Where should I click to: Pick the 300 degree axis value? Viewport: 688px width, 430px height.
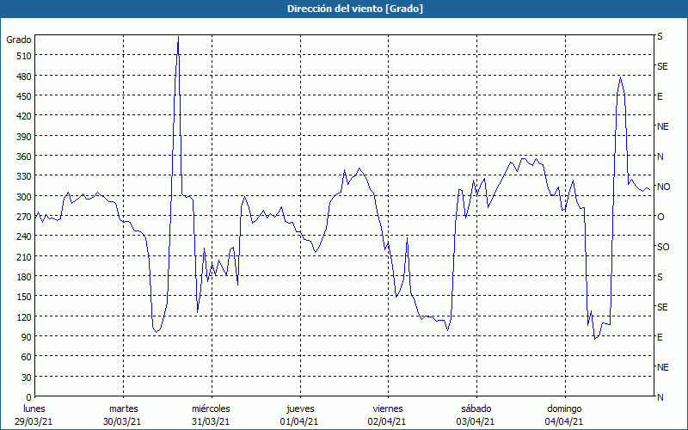point(23,197)
